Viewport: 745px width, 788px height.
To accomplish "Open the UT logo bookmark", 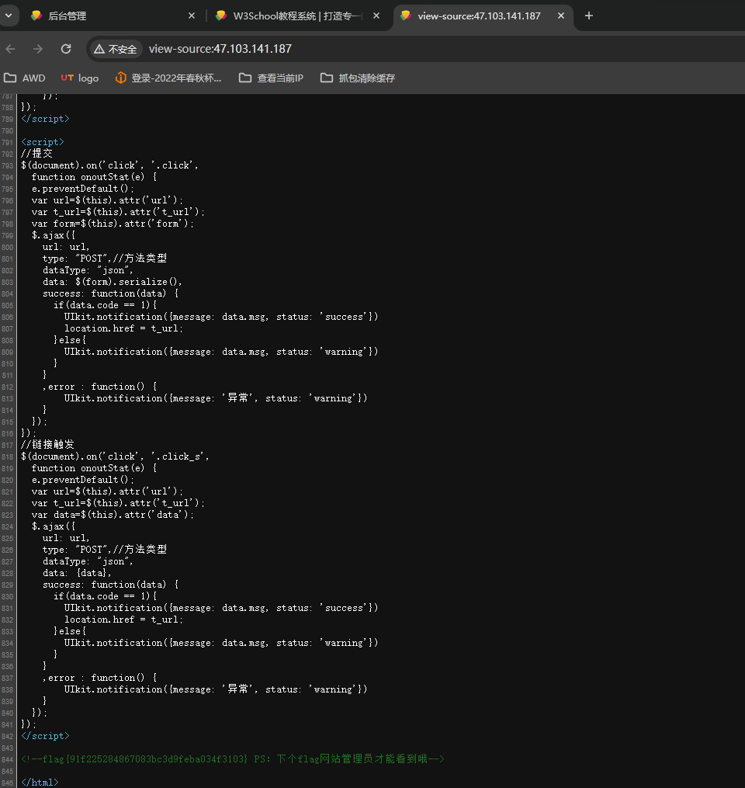I will (80, 78).
